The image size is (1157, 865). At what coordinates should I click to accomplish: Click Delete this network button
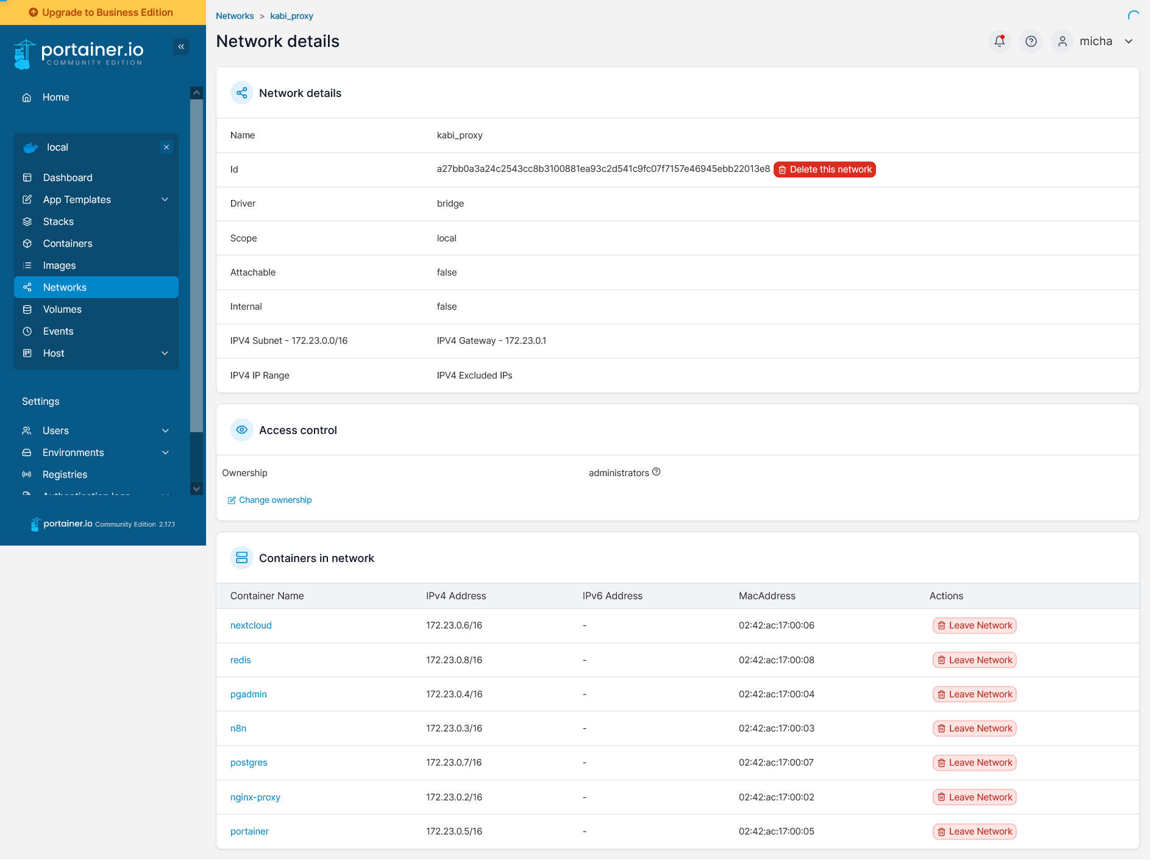[x=824, y=169]
